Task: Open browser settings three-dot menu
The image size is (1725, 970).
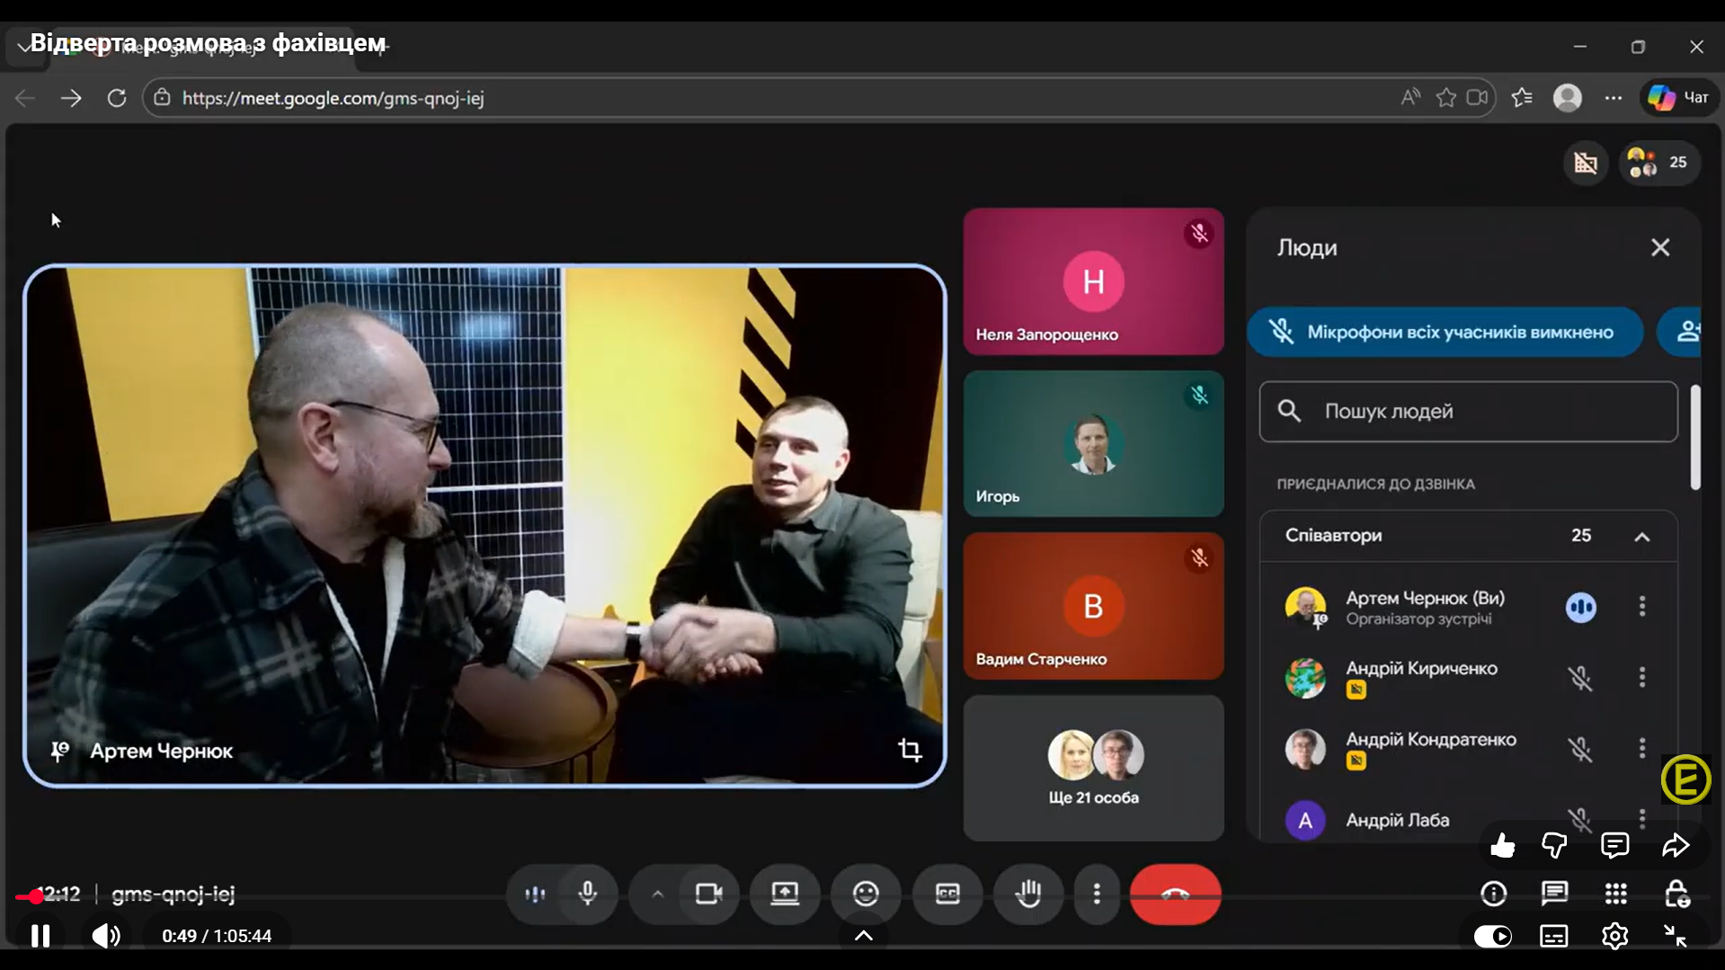Action: click(x=1614, y=98)
